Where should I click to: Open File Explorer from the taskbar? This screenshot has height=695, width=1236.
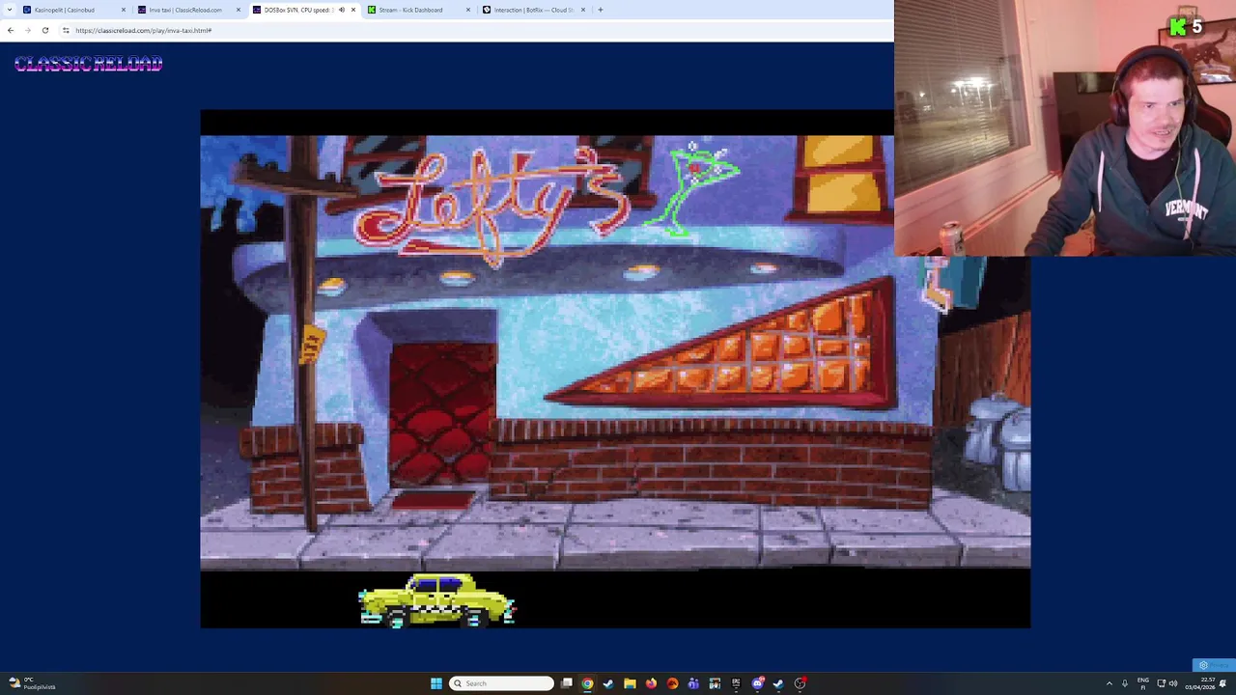pyautogui.click(x=630, y=683)
